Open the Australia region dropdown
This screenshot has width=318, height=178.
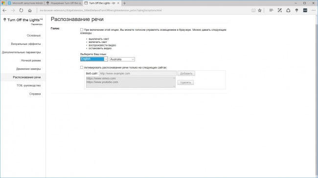point(122,59)
